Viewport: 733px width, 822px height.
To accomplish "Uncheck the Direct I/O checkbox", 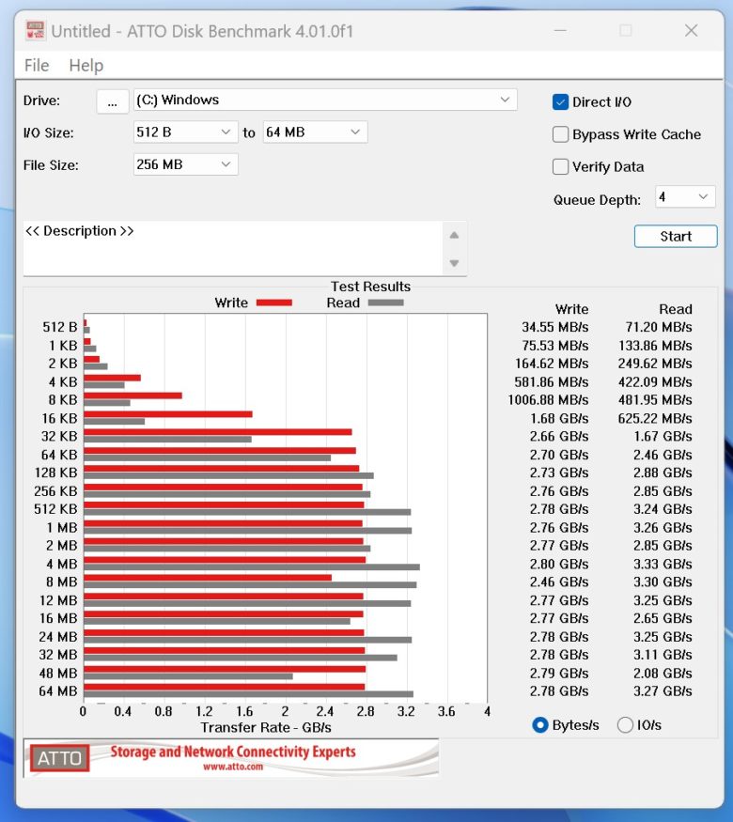I will tap(560, 101).
